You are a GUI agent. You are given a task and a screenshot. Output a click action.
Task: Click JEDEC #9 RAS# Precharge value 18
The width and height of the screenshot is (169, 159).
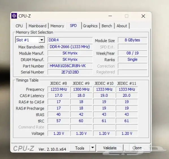[81, 108]
